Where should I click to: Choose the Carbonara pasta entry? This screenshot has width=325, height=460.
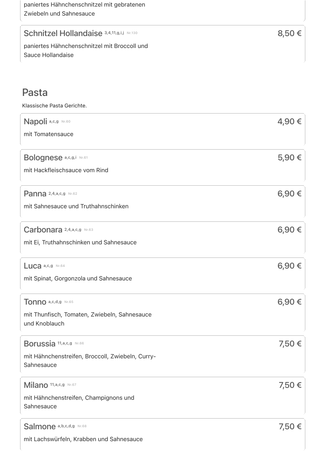point(43,230)
